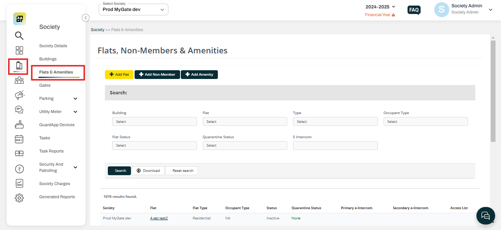Open the FAQ icon

(x=414, y=10)
